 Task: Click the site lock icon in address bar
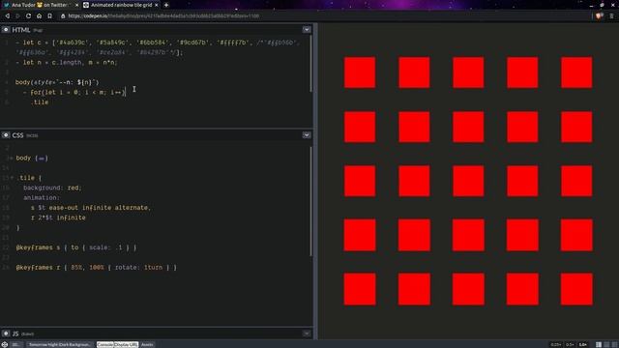[63, 15]
